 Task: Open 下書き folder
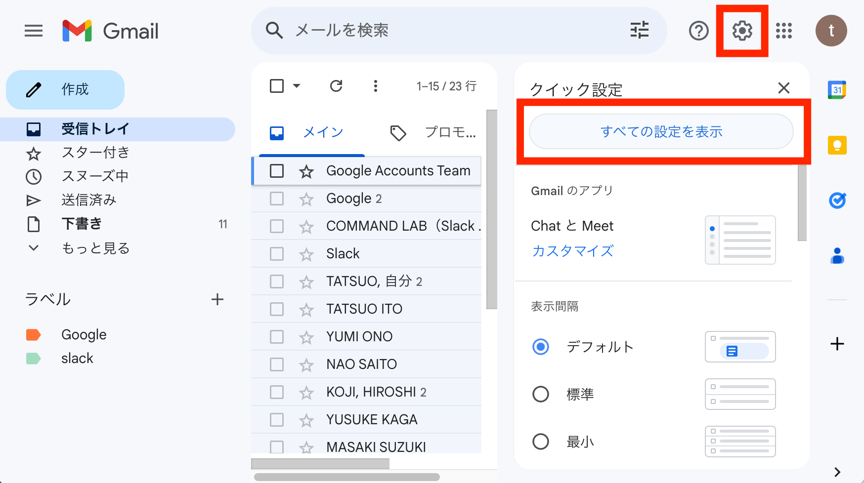[118, 224]
